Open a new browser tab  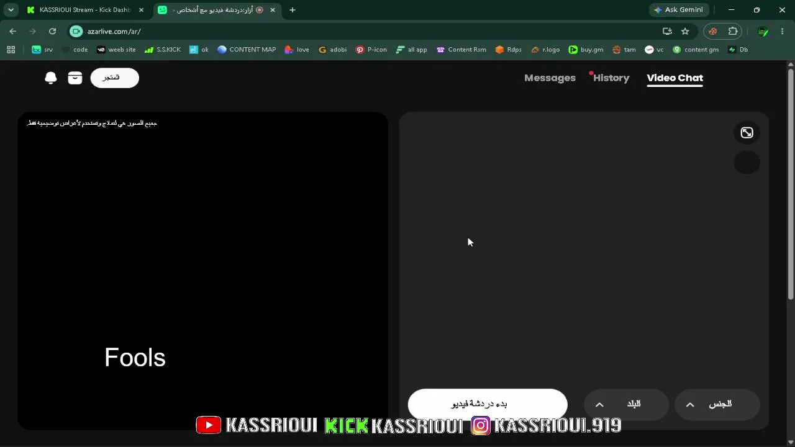click(293, 10)
